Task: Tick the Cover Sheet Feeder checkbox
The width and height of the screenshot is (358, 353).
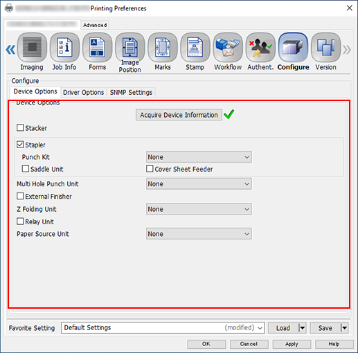Action: tap(150, 169)
